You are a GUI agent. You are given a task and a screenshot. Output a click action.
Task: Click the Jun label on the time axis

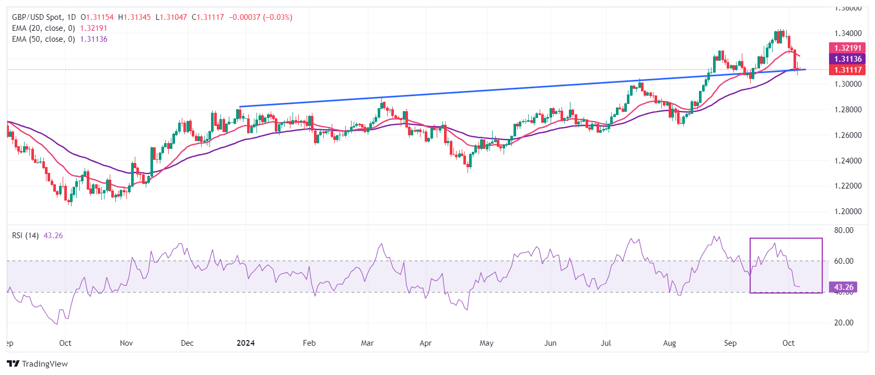[x=550, y=343]
